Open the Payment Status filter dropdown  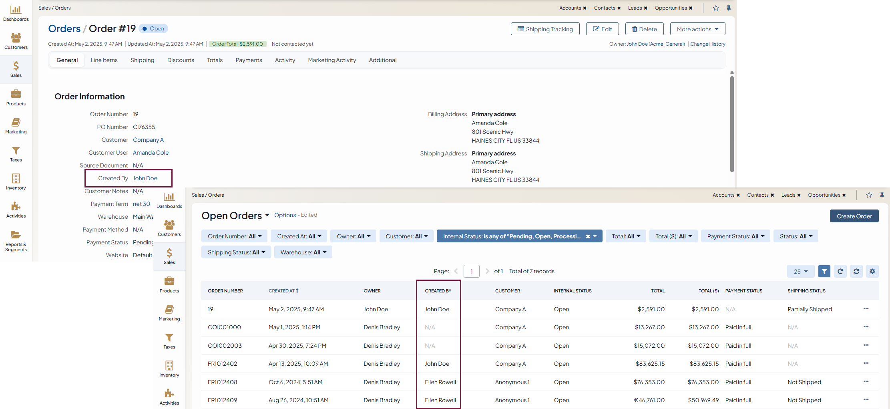click(735, 236)
